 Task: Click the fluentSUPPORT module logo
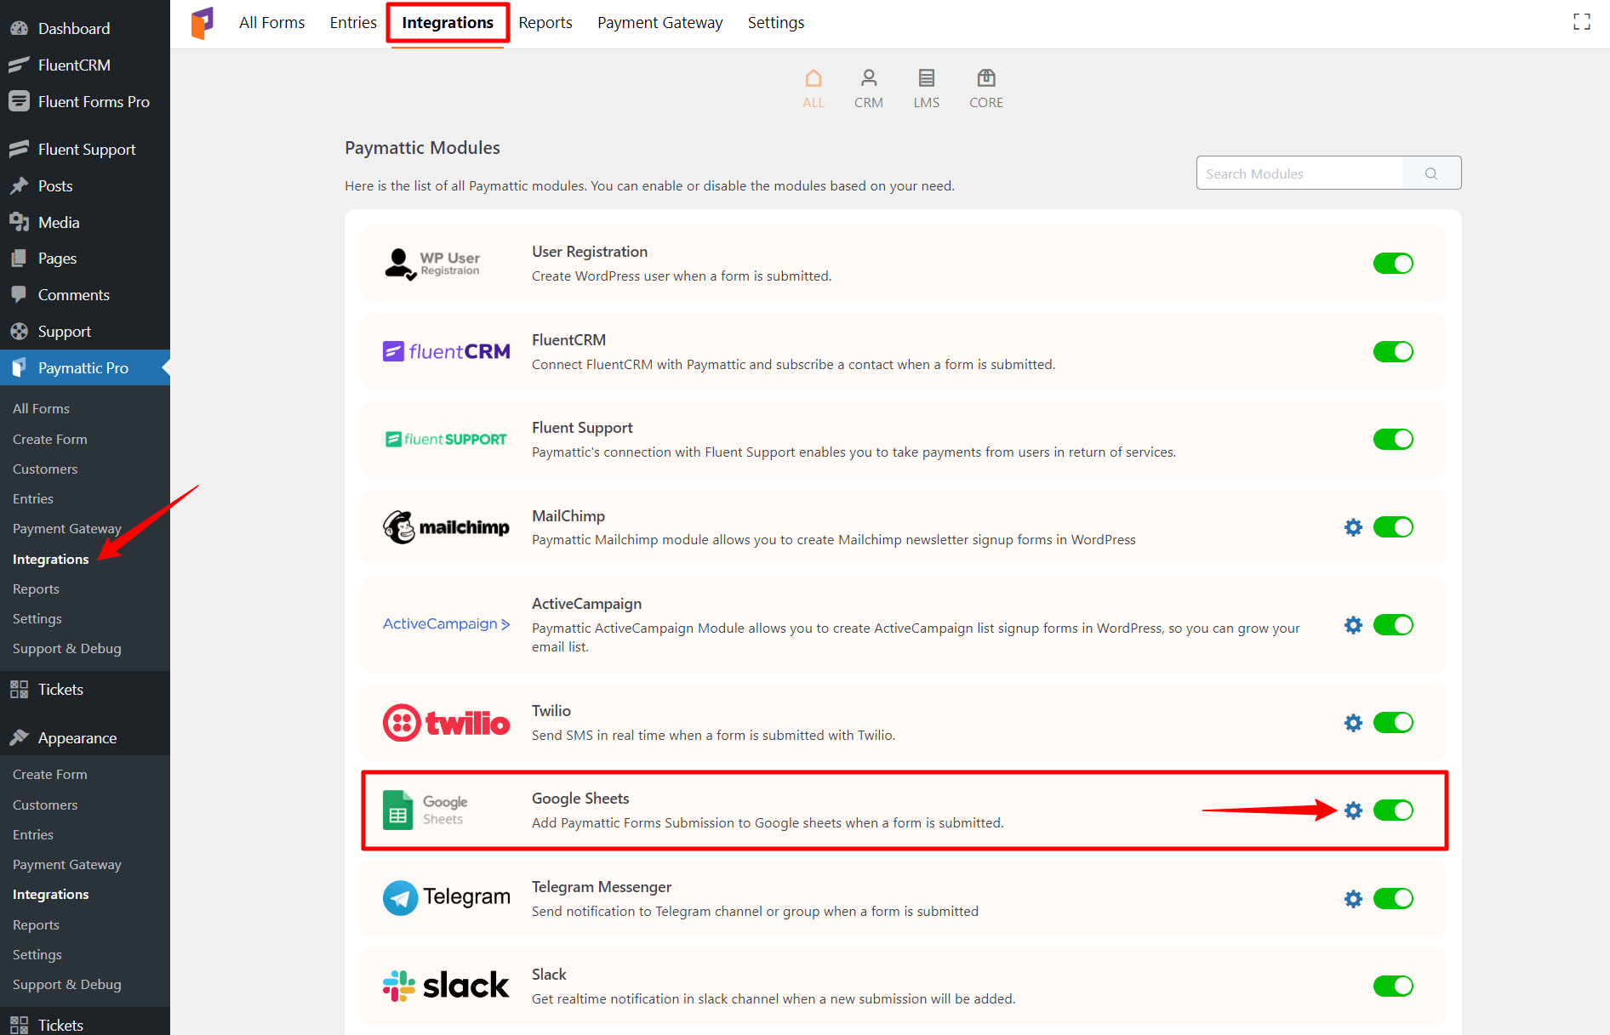point(446,439)
